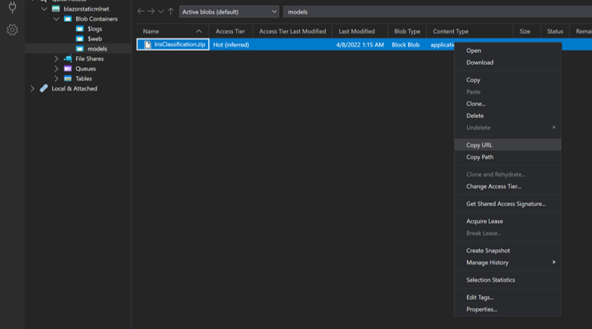The height and width of the screenshot is (329, 592).
Task: Open the Active blobs (default) dropdown
Action: 229,12
